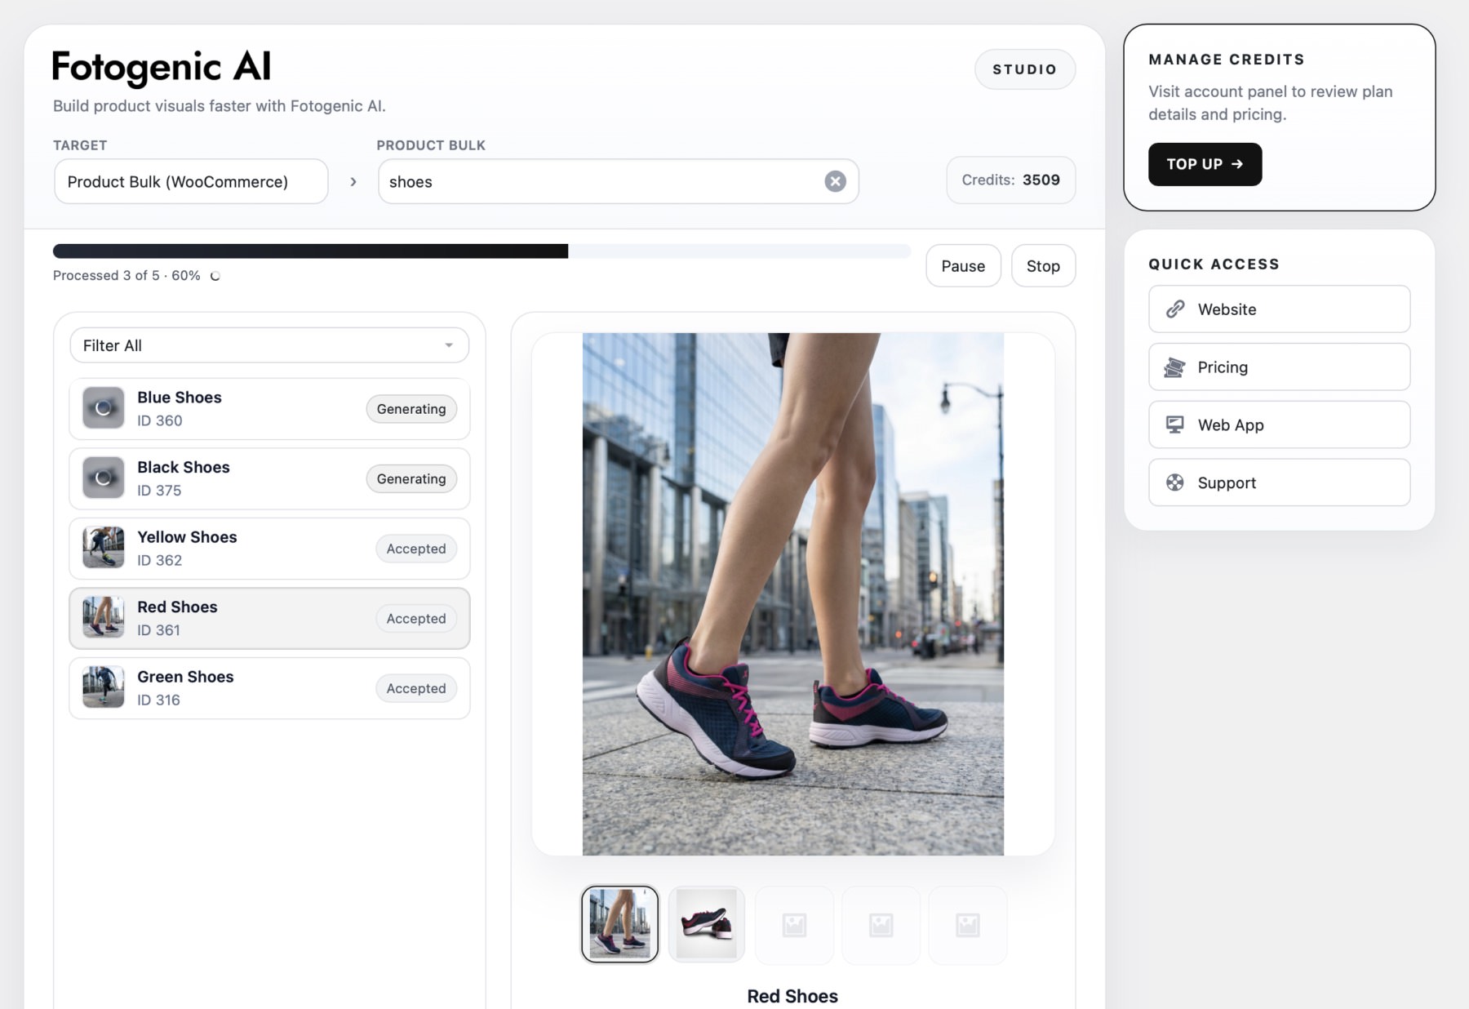The height and width of the screenshot is (1009, 1469).
Task: Open the Support quick access link
Action: [1279, 482]
